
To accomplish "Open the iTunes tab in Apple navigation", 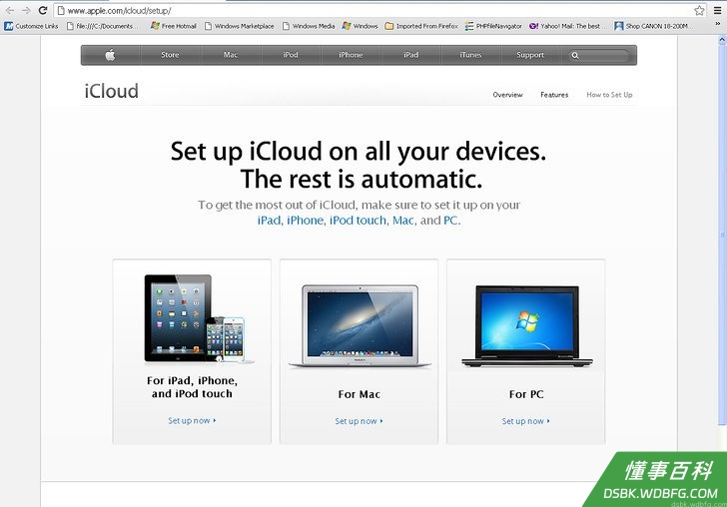I will click(x=470, y=55).
